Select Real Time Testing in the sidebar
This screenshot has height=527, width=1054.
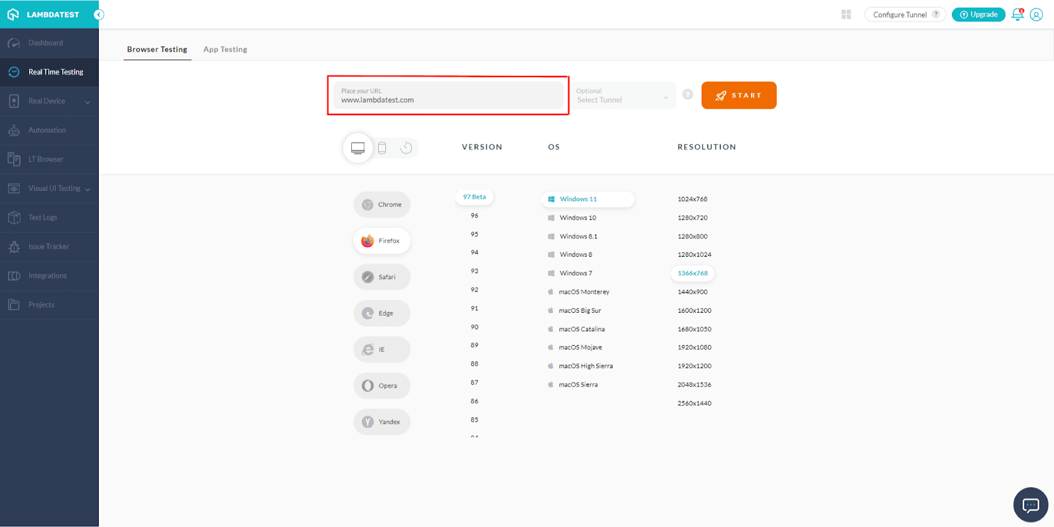click(49, 72)
